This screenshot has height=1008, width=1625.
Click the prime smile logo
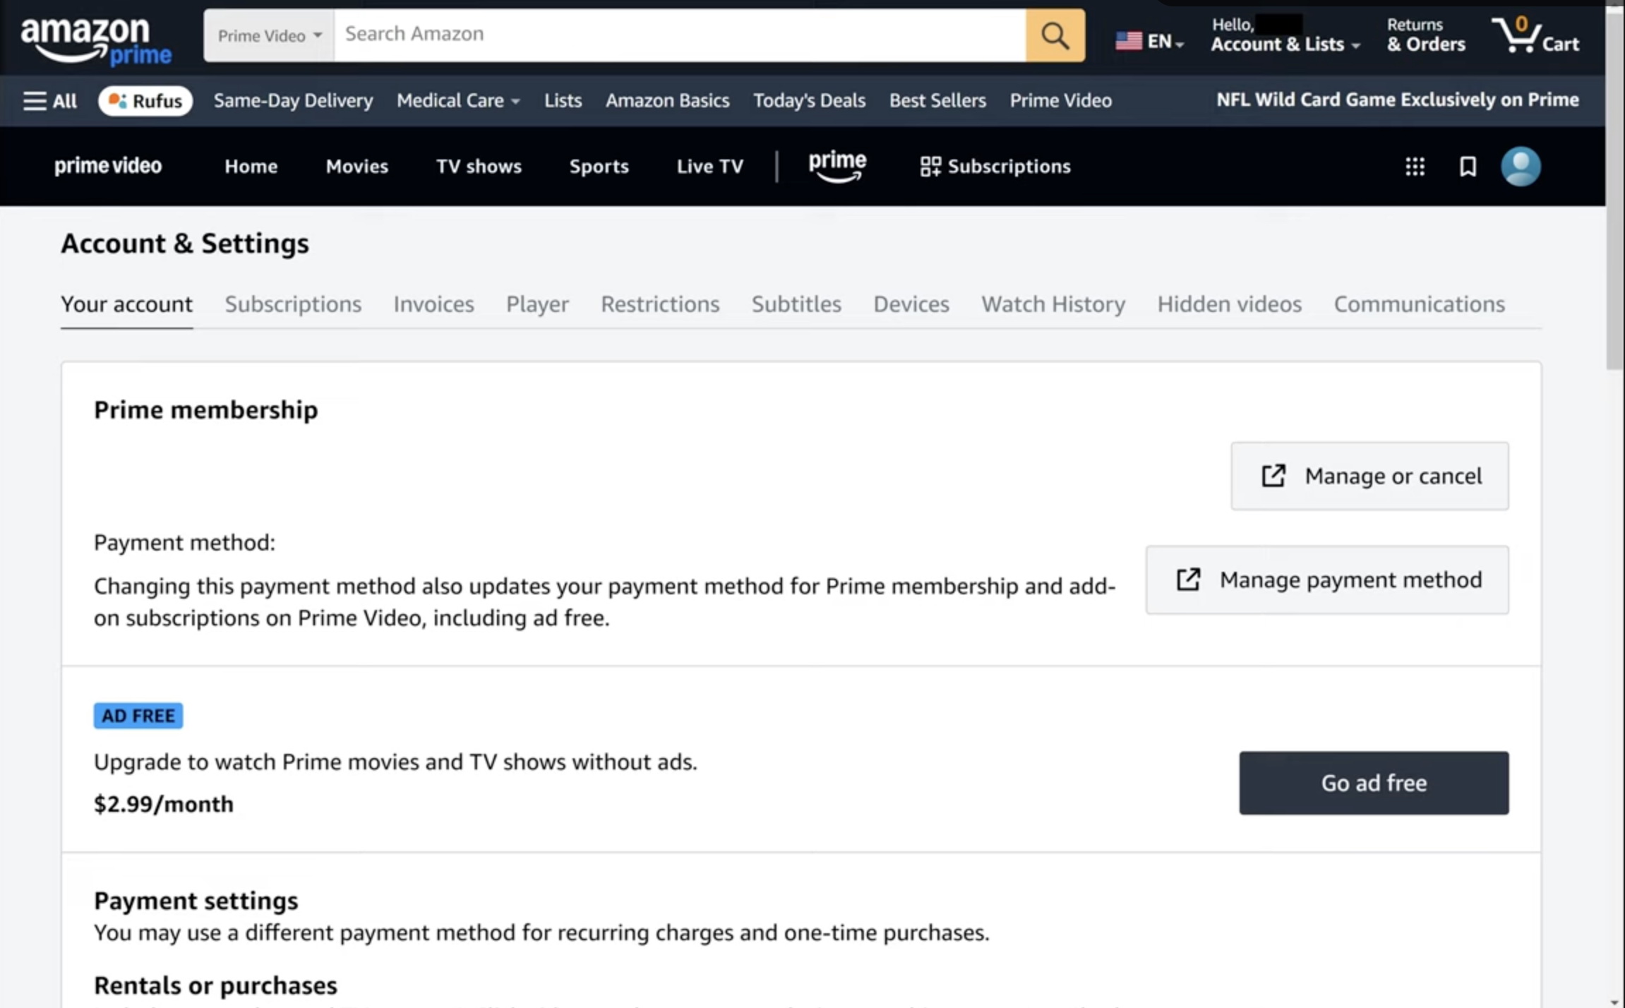(837, 167)
